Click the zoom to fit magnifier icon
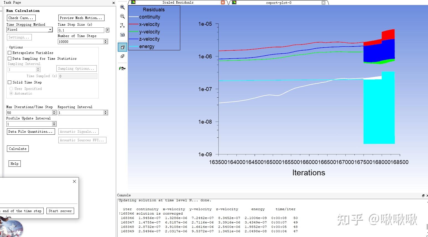 point(122,7)
